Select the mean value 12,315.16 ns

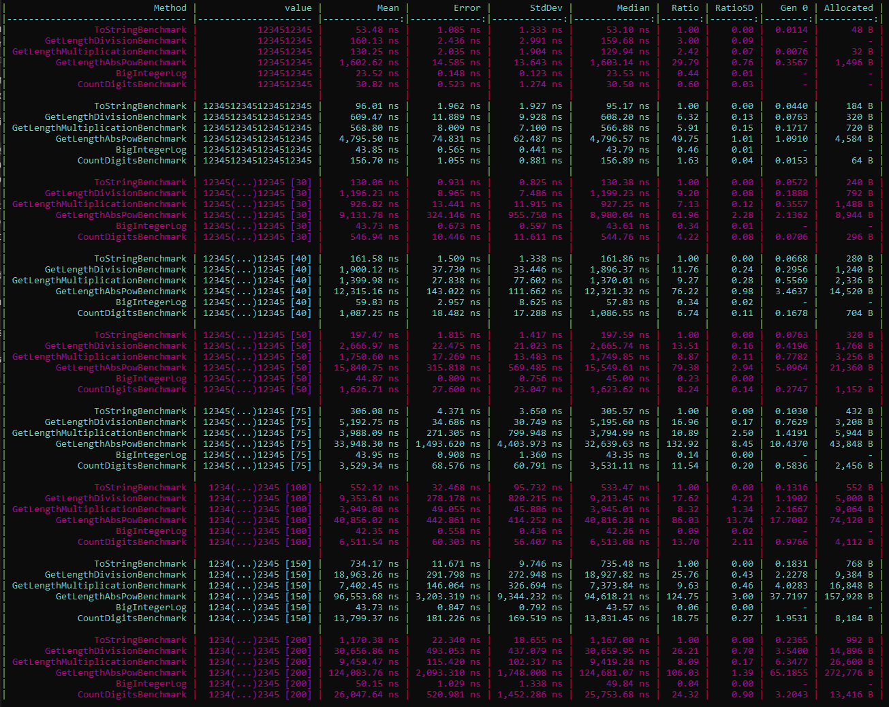366,292
